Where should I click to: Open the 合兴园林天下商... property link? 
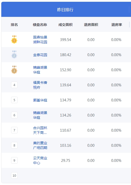click(40, 130)
